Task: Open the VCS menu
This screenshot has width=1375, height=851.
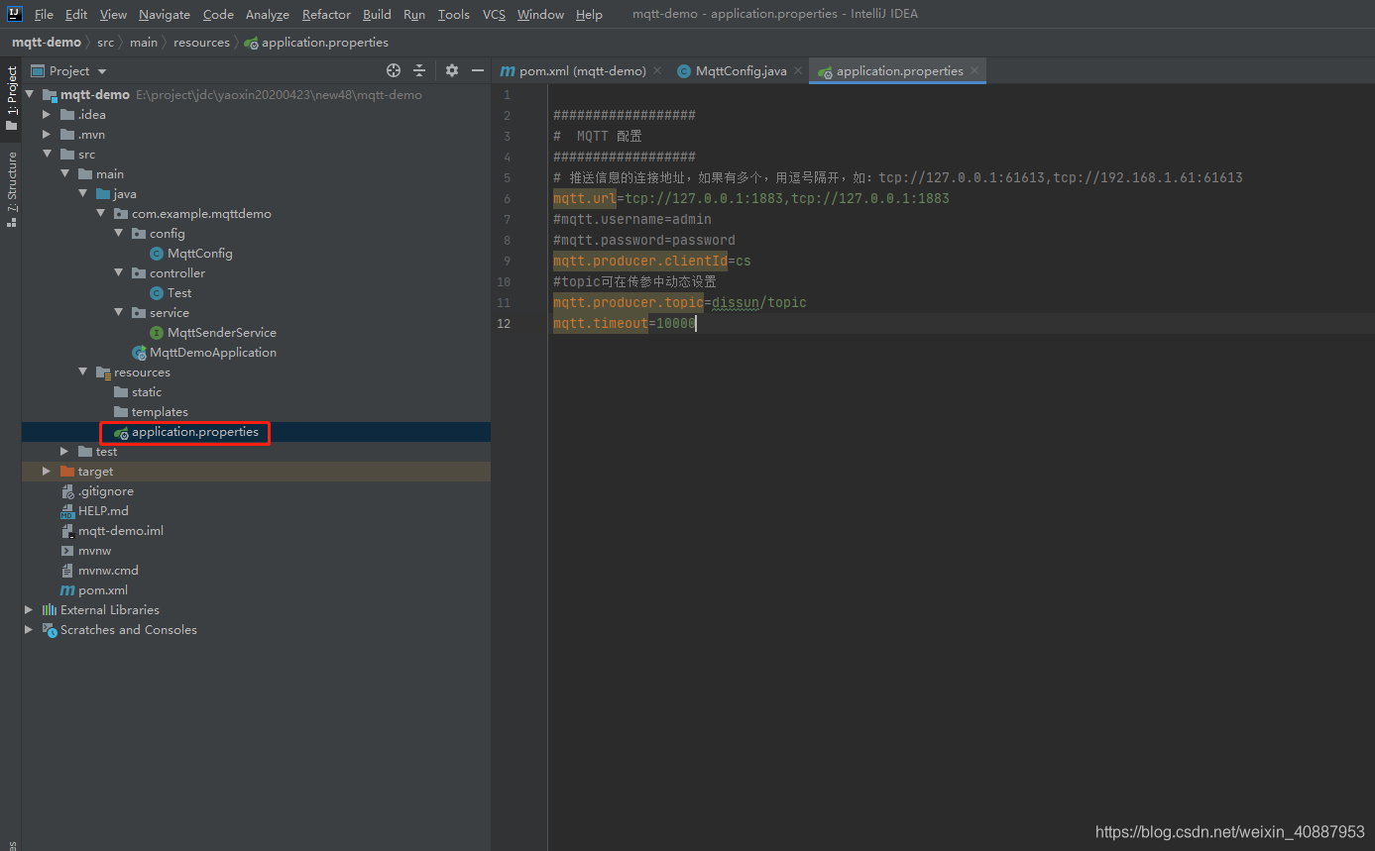Action: pyautogui.click(x=494, y=14)
